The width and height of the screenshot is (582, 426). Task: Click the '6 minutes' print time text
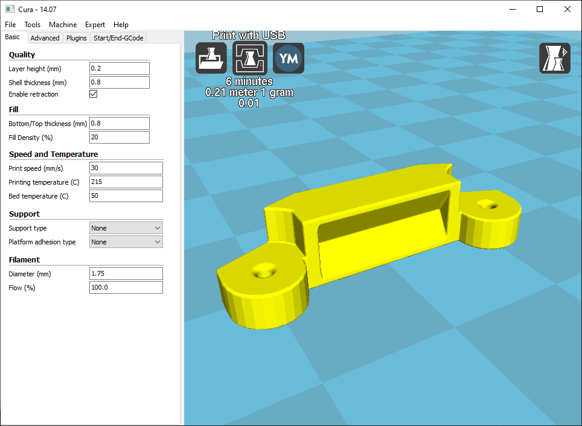(x=249, y=81)
